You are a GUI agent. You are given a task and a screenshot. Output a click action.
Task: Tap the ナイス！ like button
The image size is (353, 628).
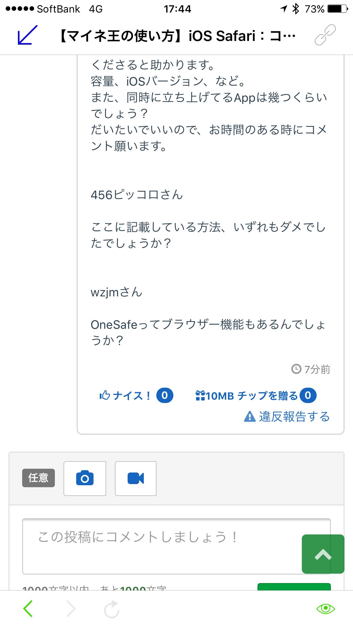pyautogui.click(x=125, y=396)
